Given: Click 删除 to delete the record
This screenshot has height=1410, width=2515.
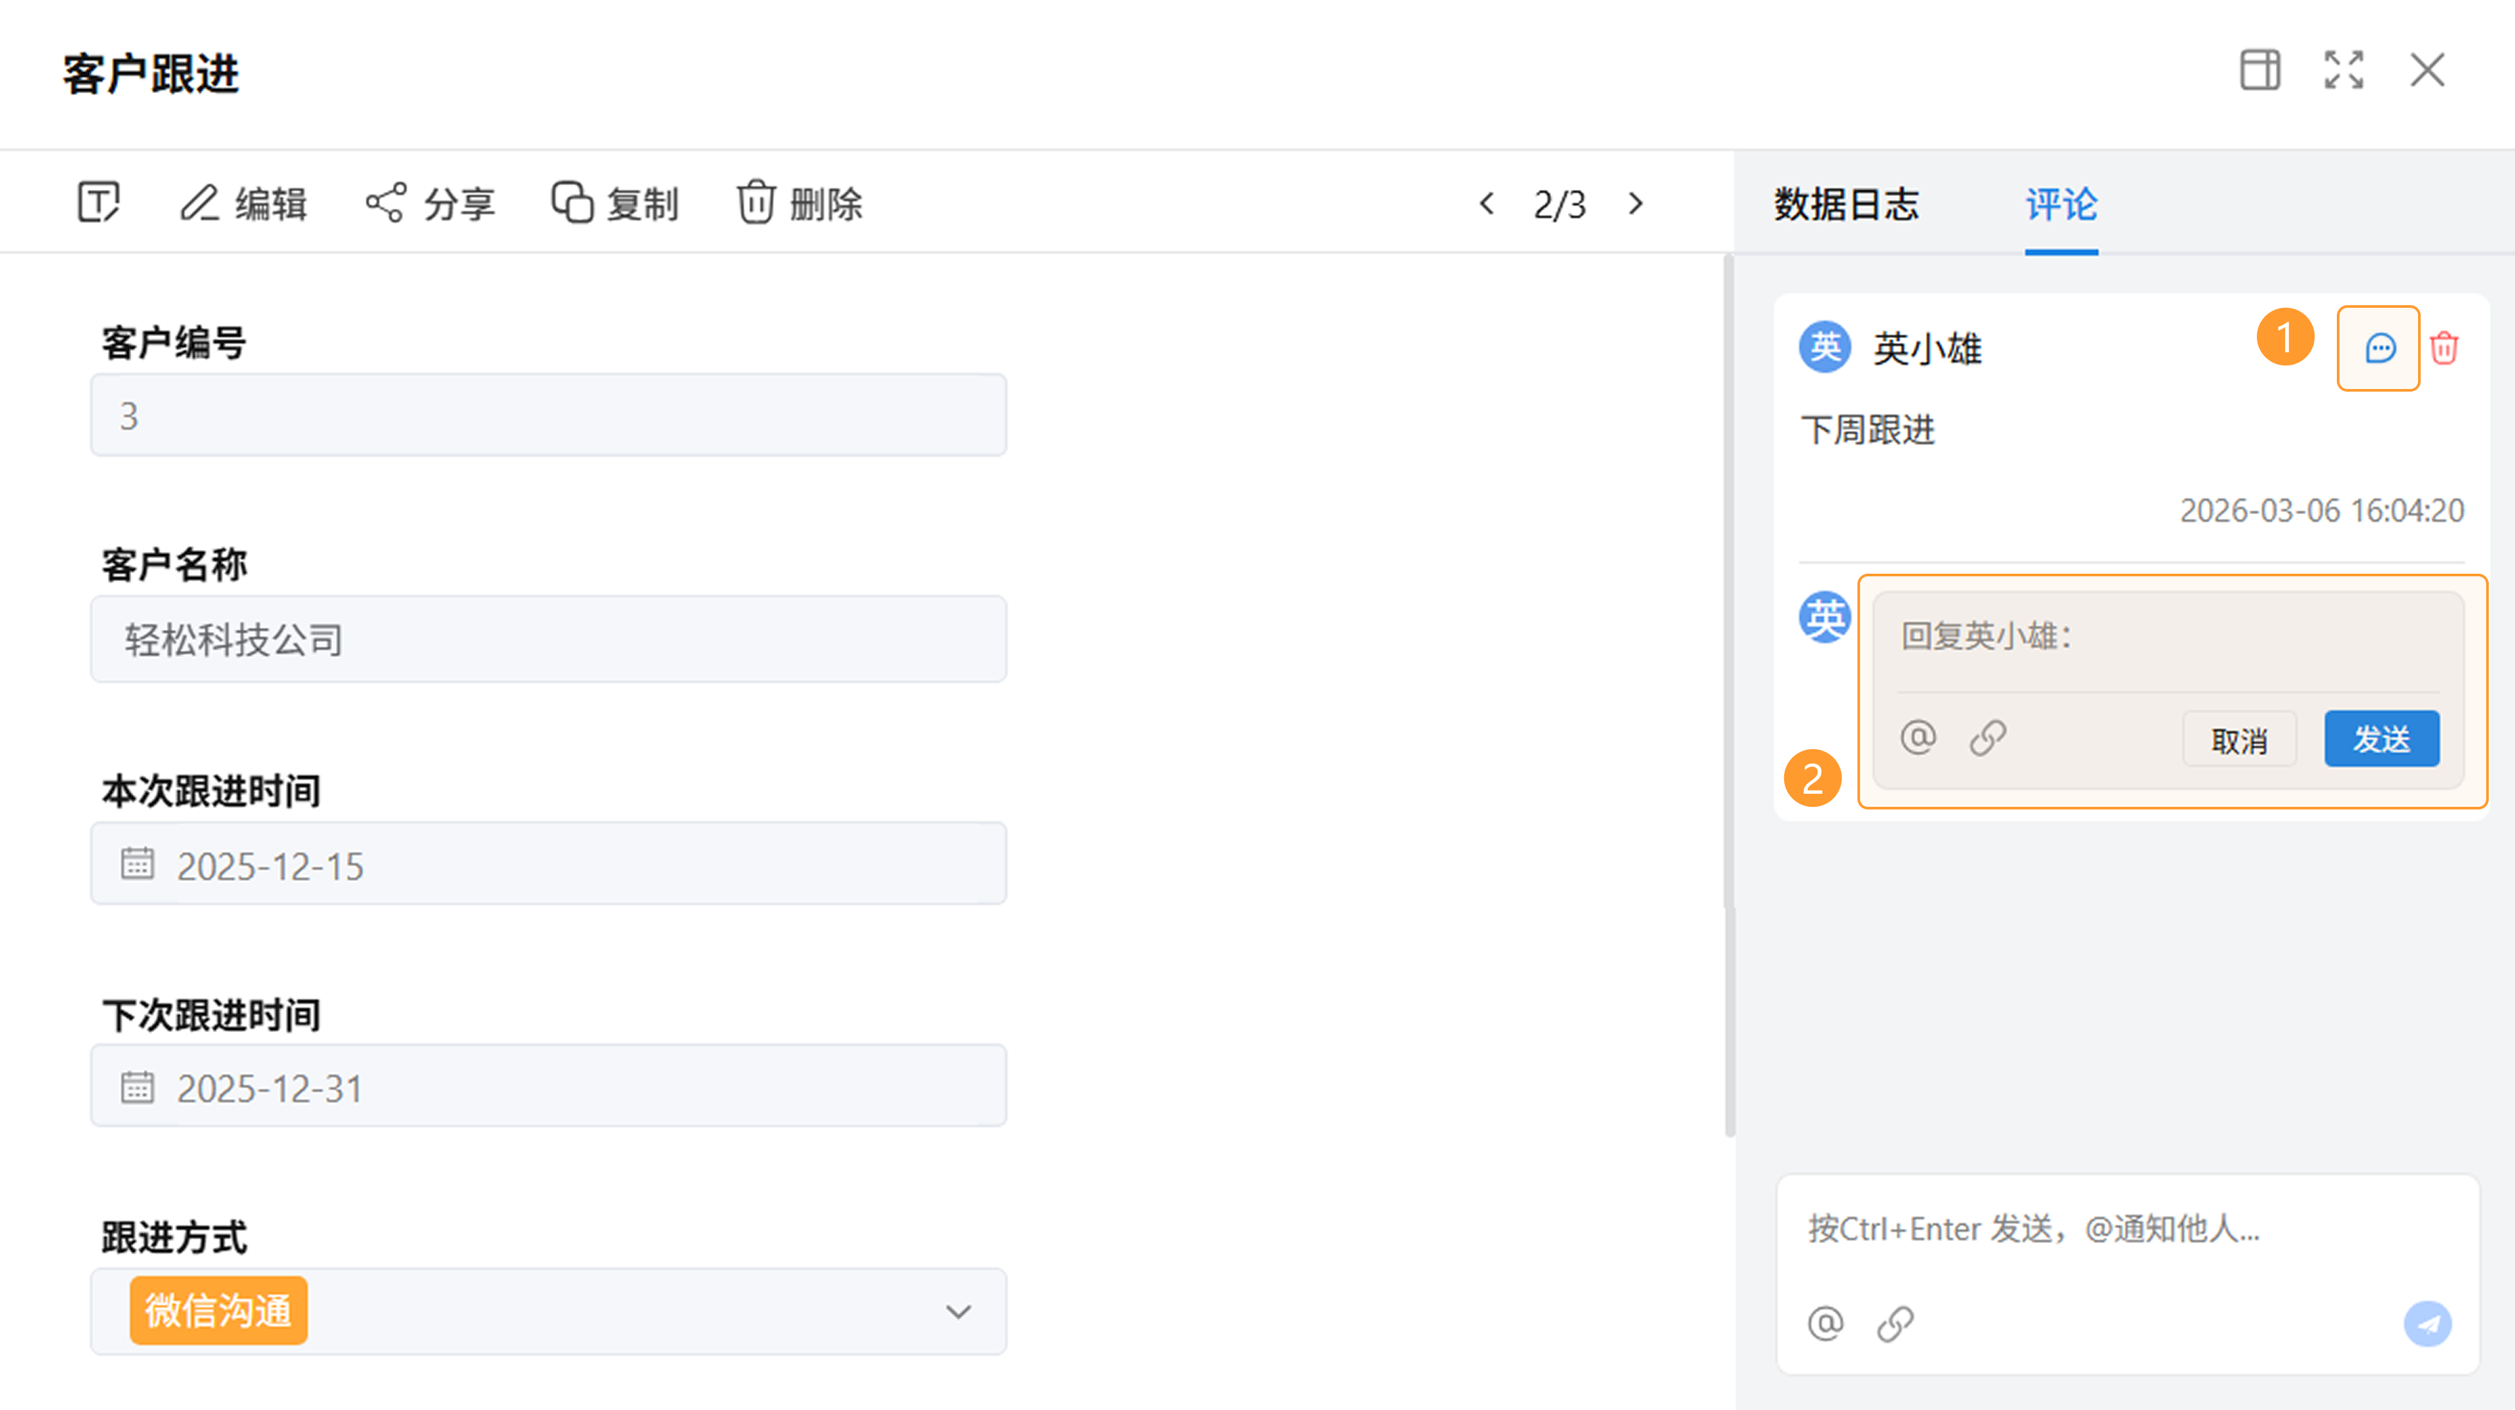Looking at the screenshot, I should pyautogui.click(x=800, y=203).
